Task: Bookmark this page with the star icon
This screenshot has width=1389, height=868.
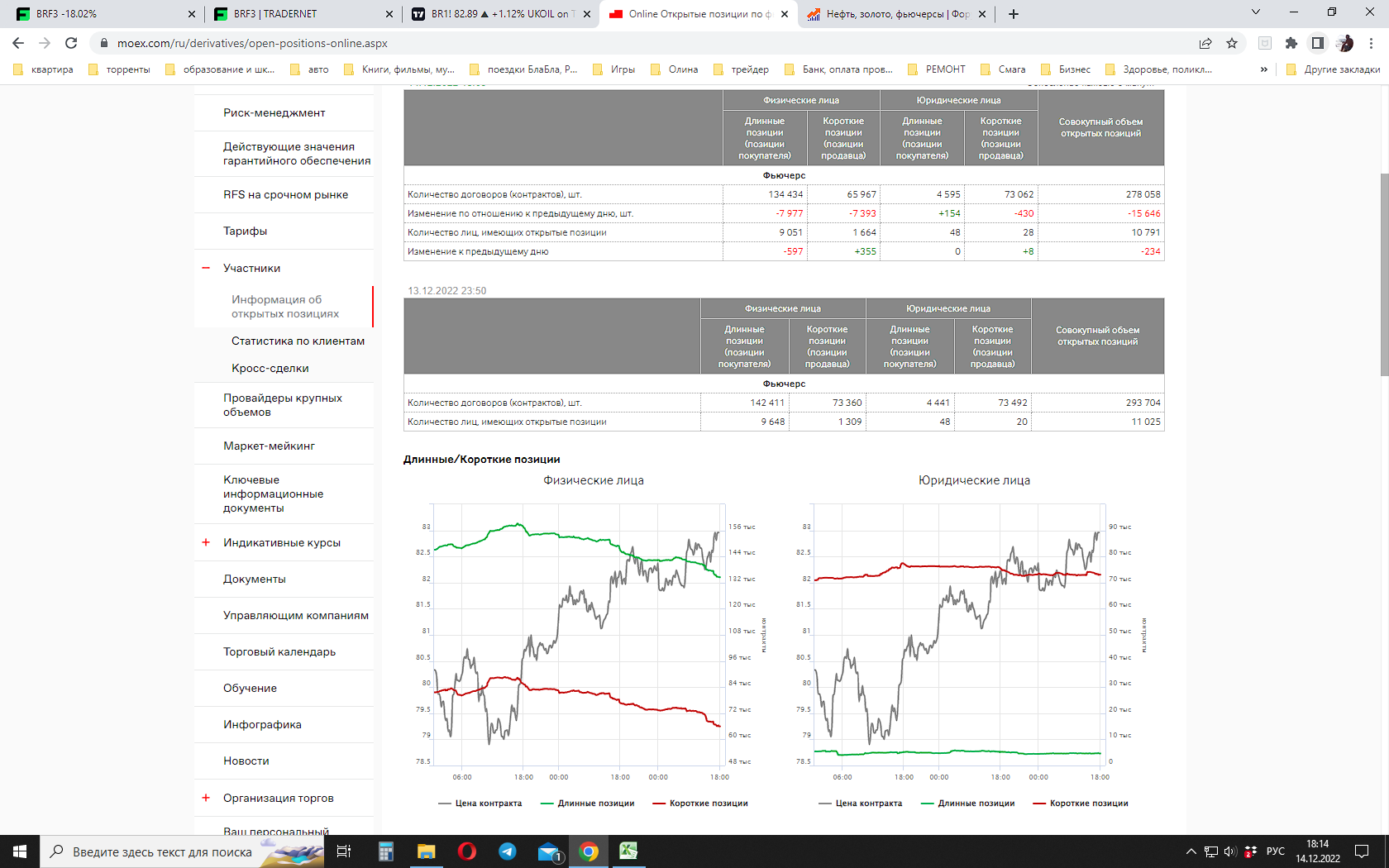Action: pyautogui.click(x=1232, y=43)
